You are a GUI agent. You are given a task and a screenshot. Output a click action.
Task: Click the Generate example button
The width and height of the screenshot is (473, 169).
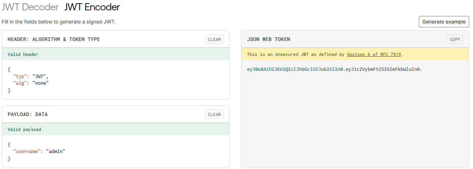[443, 22]
